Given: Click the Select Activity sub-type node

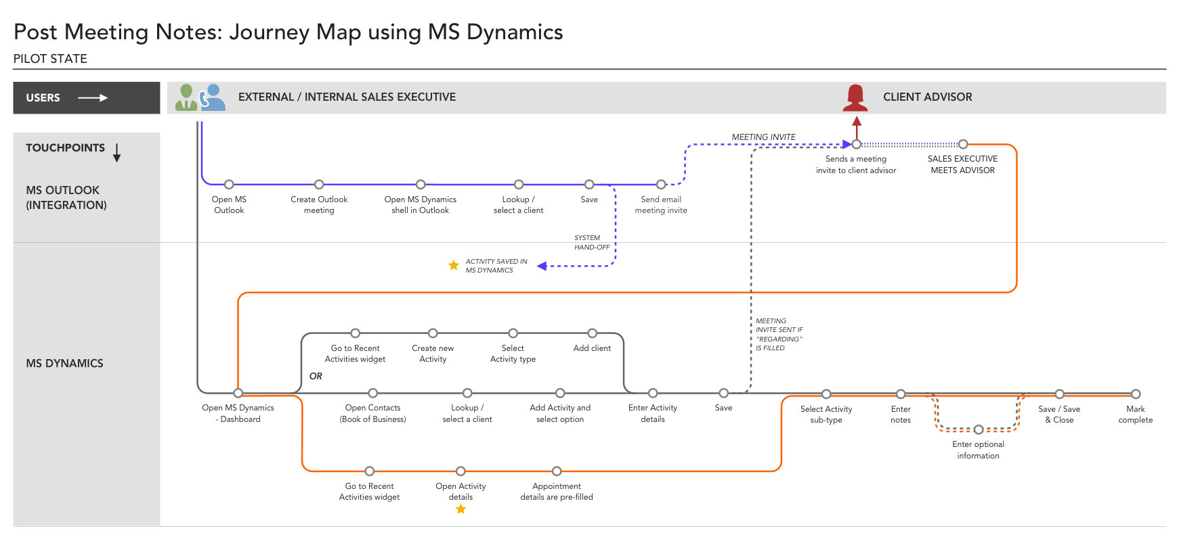Looking at the screenshot, I should (x=826, y=394).
